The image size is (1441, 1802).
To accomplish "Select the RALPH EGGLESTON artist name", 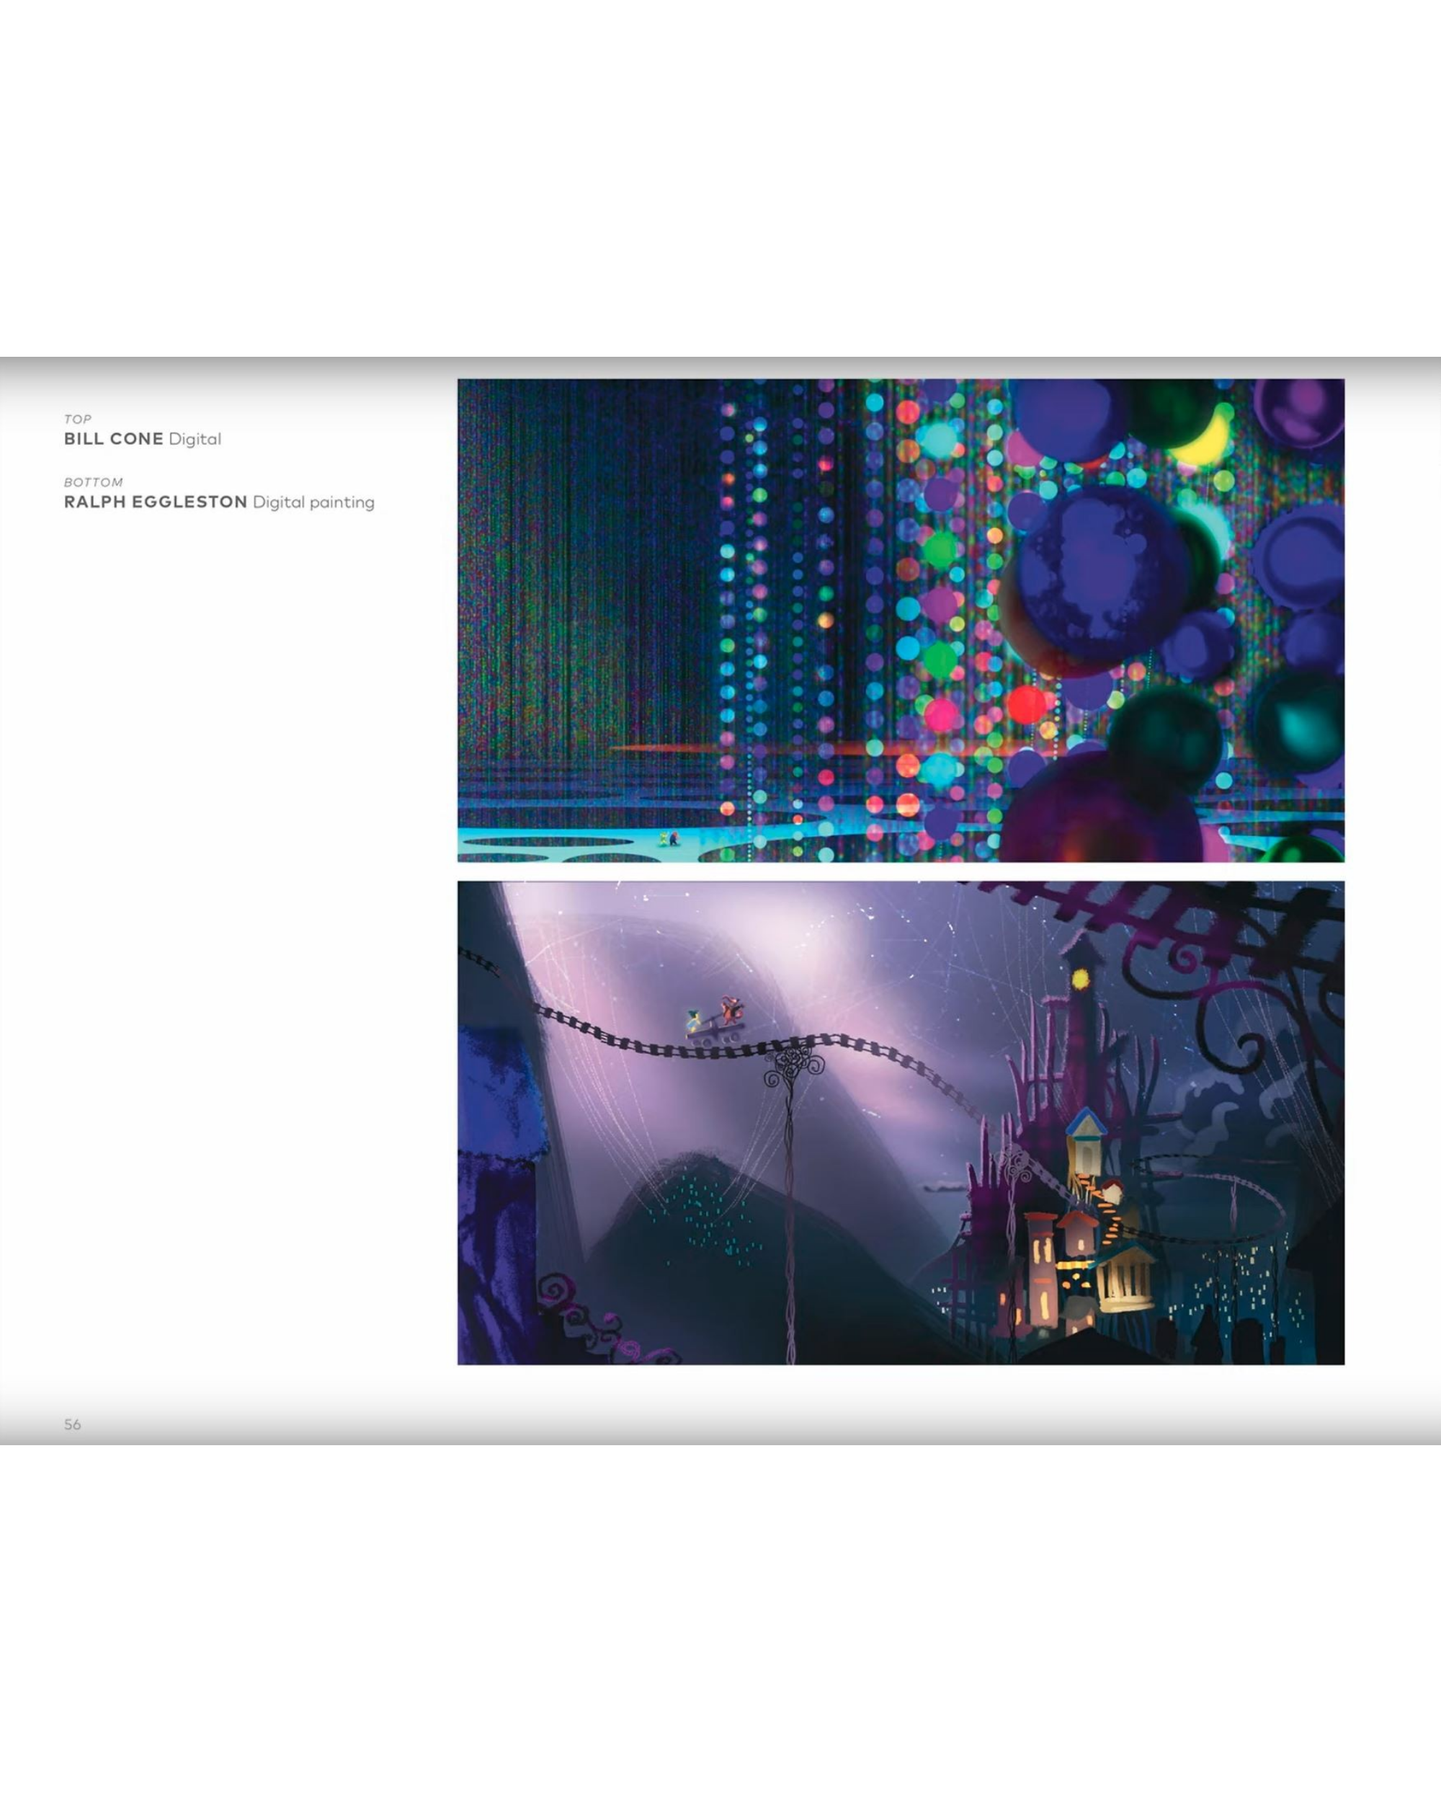I will (x=156, y=502).
